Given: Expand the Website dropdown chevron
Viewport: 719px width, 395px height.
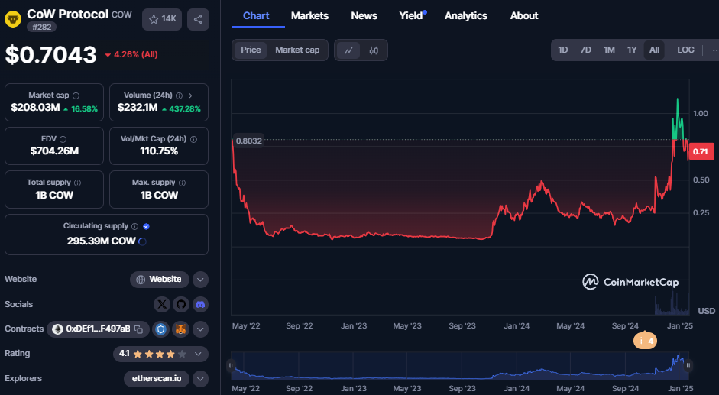Looking at the screenshot, I should point(200,280).
